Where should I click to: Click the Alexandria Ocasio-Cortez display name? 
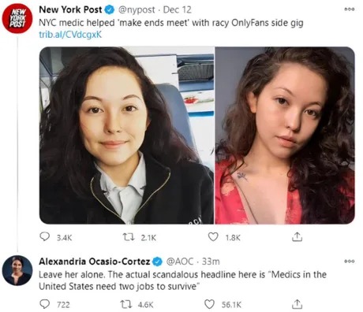[x=95, y=262]
